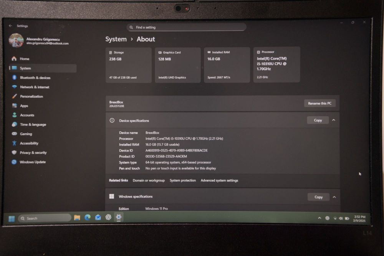Click the Installed RAM card
This screenshot has height=256, width=384.
pyautogui.click(x=227, y=65)
